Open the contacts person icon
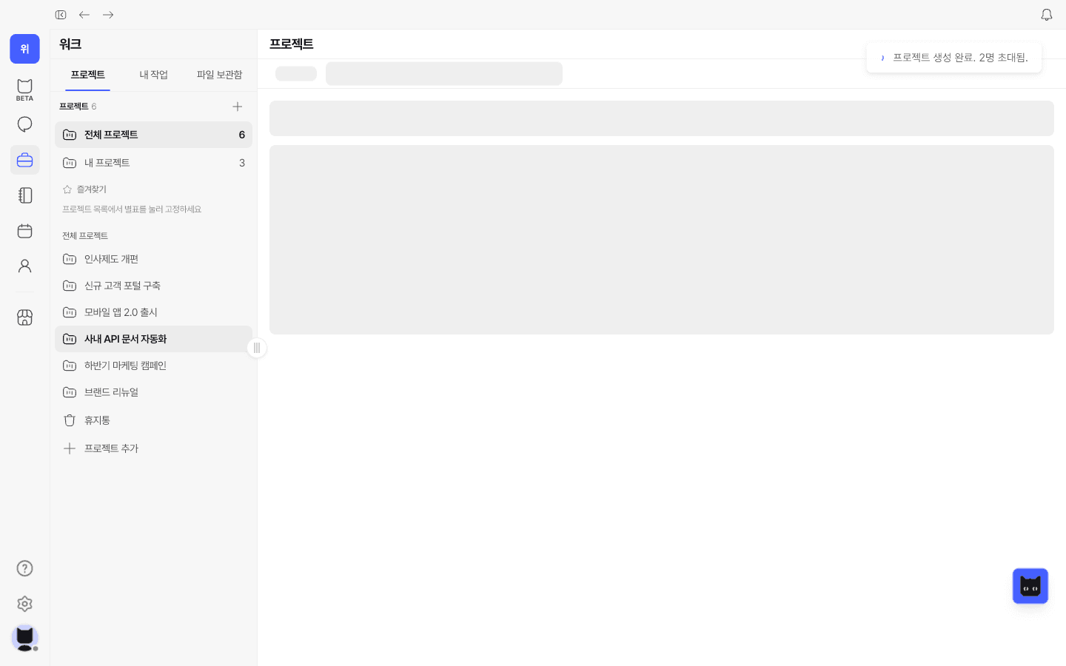 coord(24,266)
